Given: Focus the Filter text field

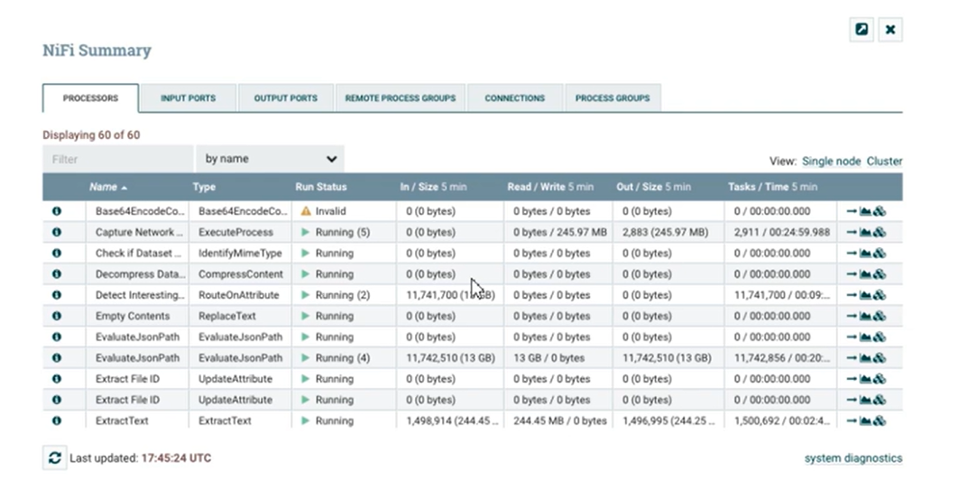Looking at the screenshot, I should [x=118, y=159].
